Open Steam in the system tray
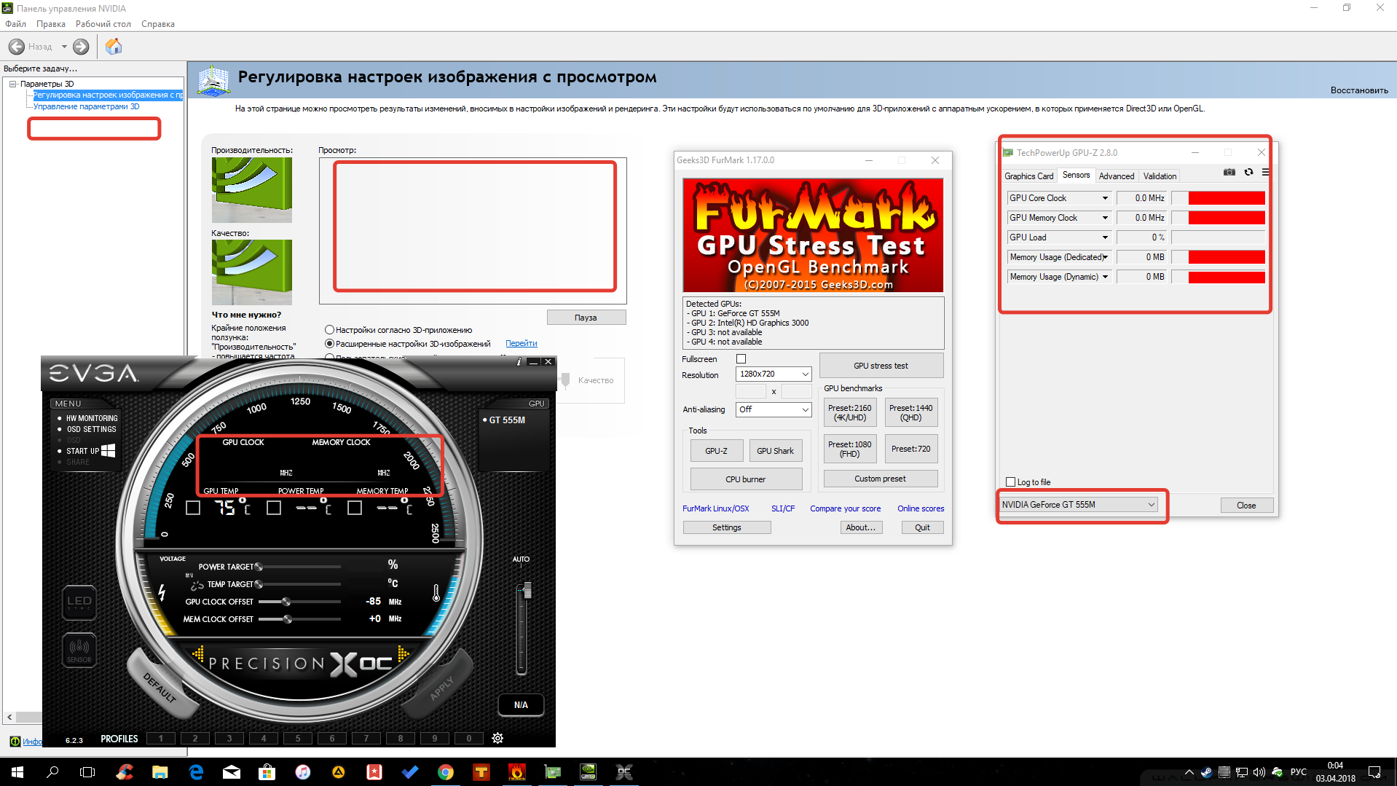The width and height of the screenshot is (1397, 786). click(x=1207, y=772)
